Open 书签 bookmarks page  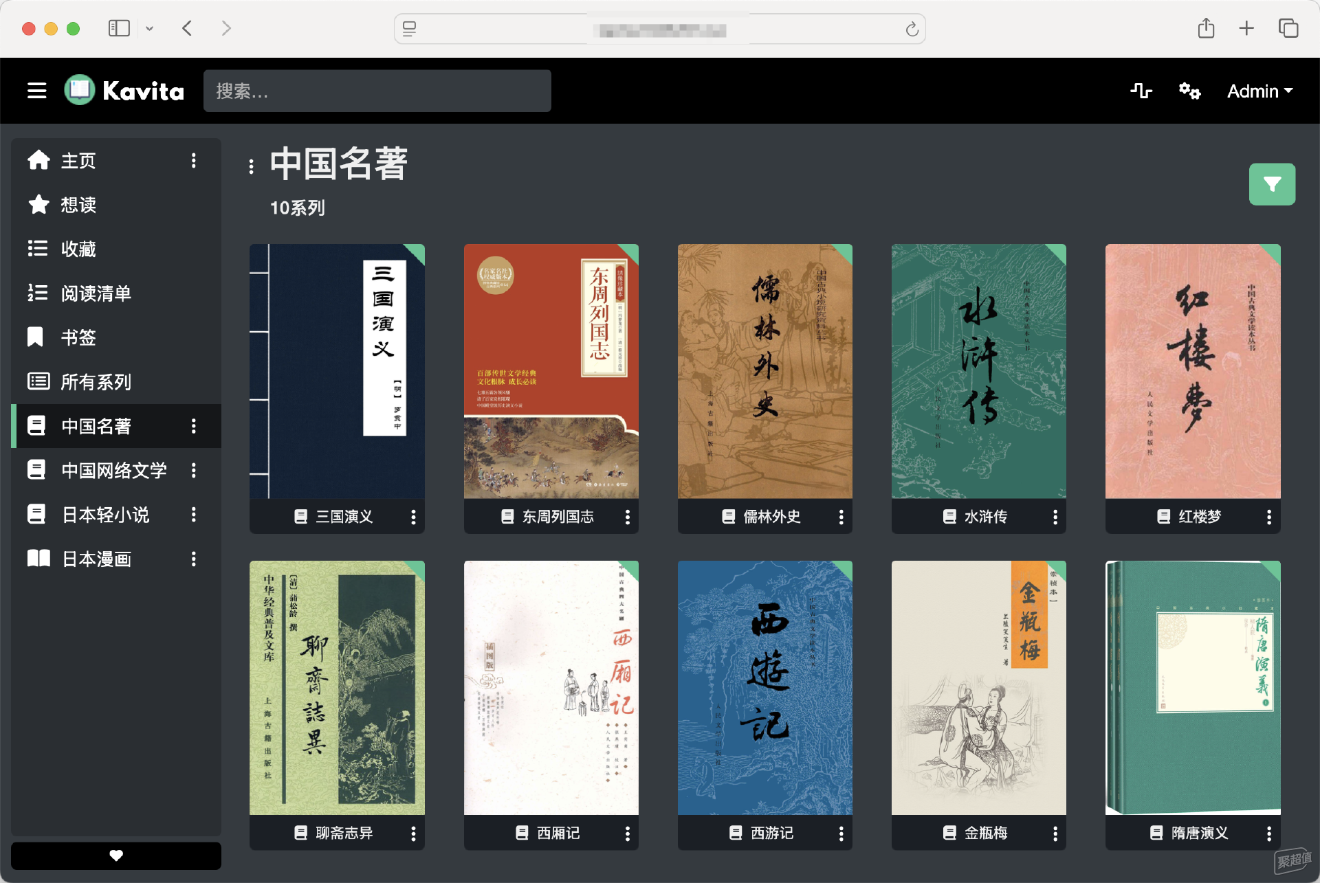click(78, 337)
